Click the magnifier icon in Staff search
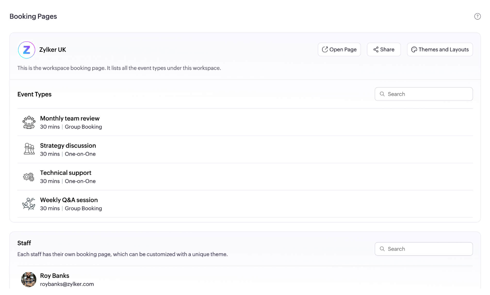Viewport: 490px width, 295px height. [382, 249]
